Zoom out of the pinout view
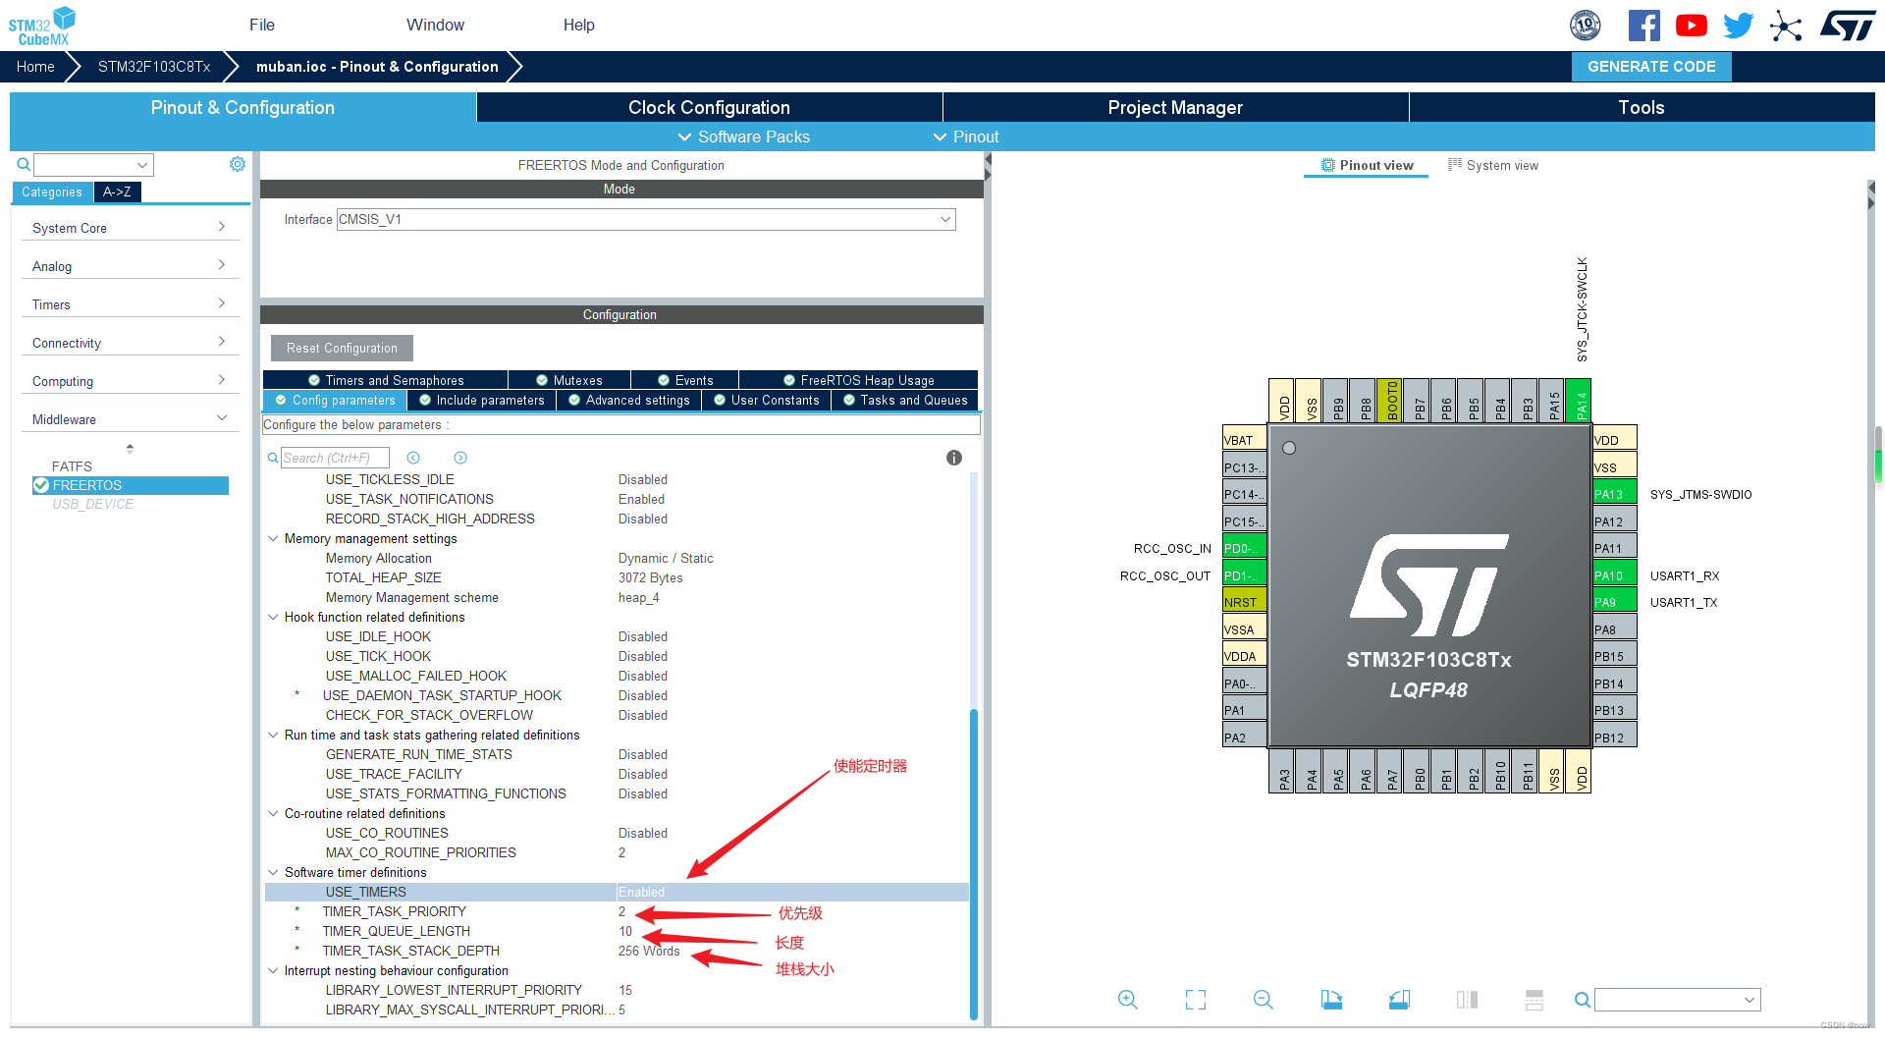 (1263, 999)
